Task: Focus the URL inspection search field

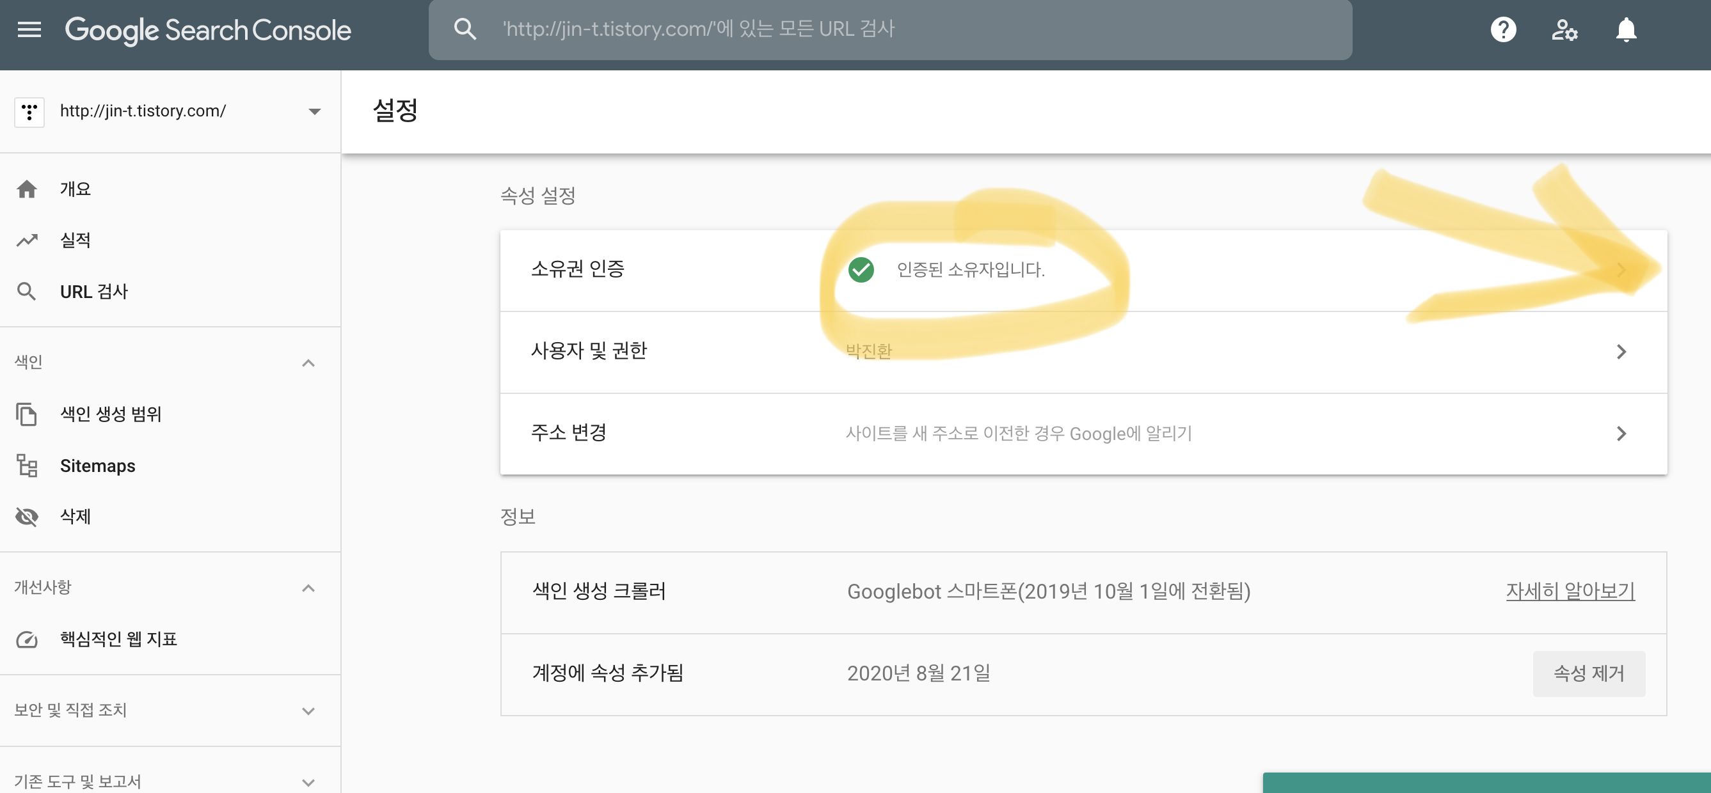Action: click(890, 29)
